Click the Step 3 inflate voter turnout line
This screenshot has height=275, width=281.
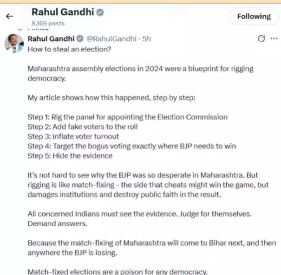[74, 136]
